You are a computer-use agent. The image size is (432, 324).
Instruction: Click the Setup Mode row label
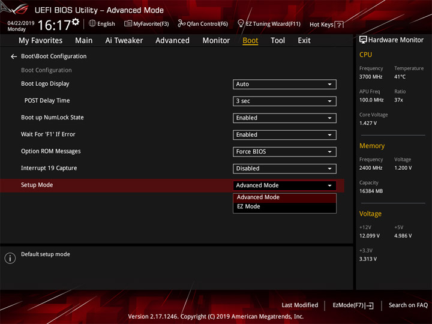[x=37, y=185]
